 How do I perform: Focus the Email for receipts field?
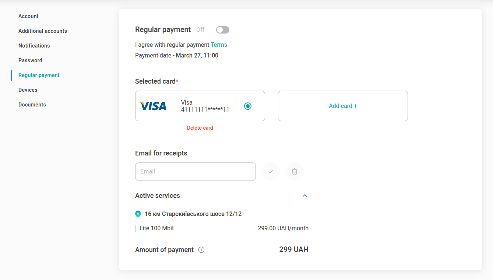coord(195,172)
